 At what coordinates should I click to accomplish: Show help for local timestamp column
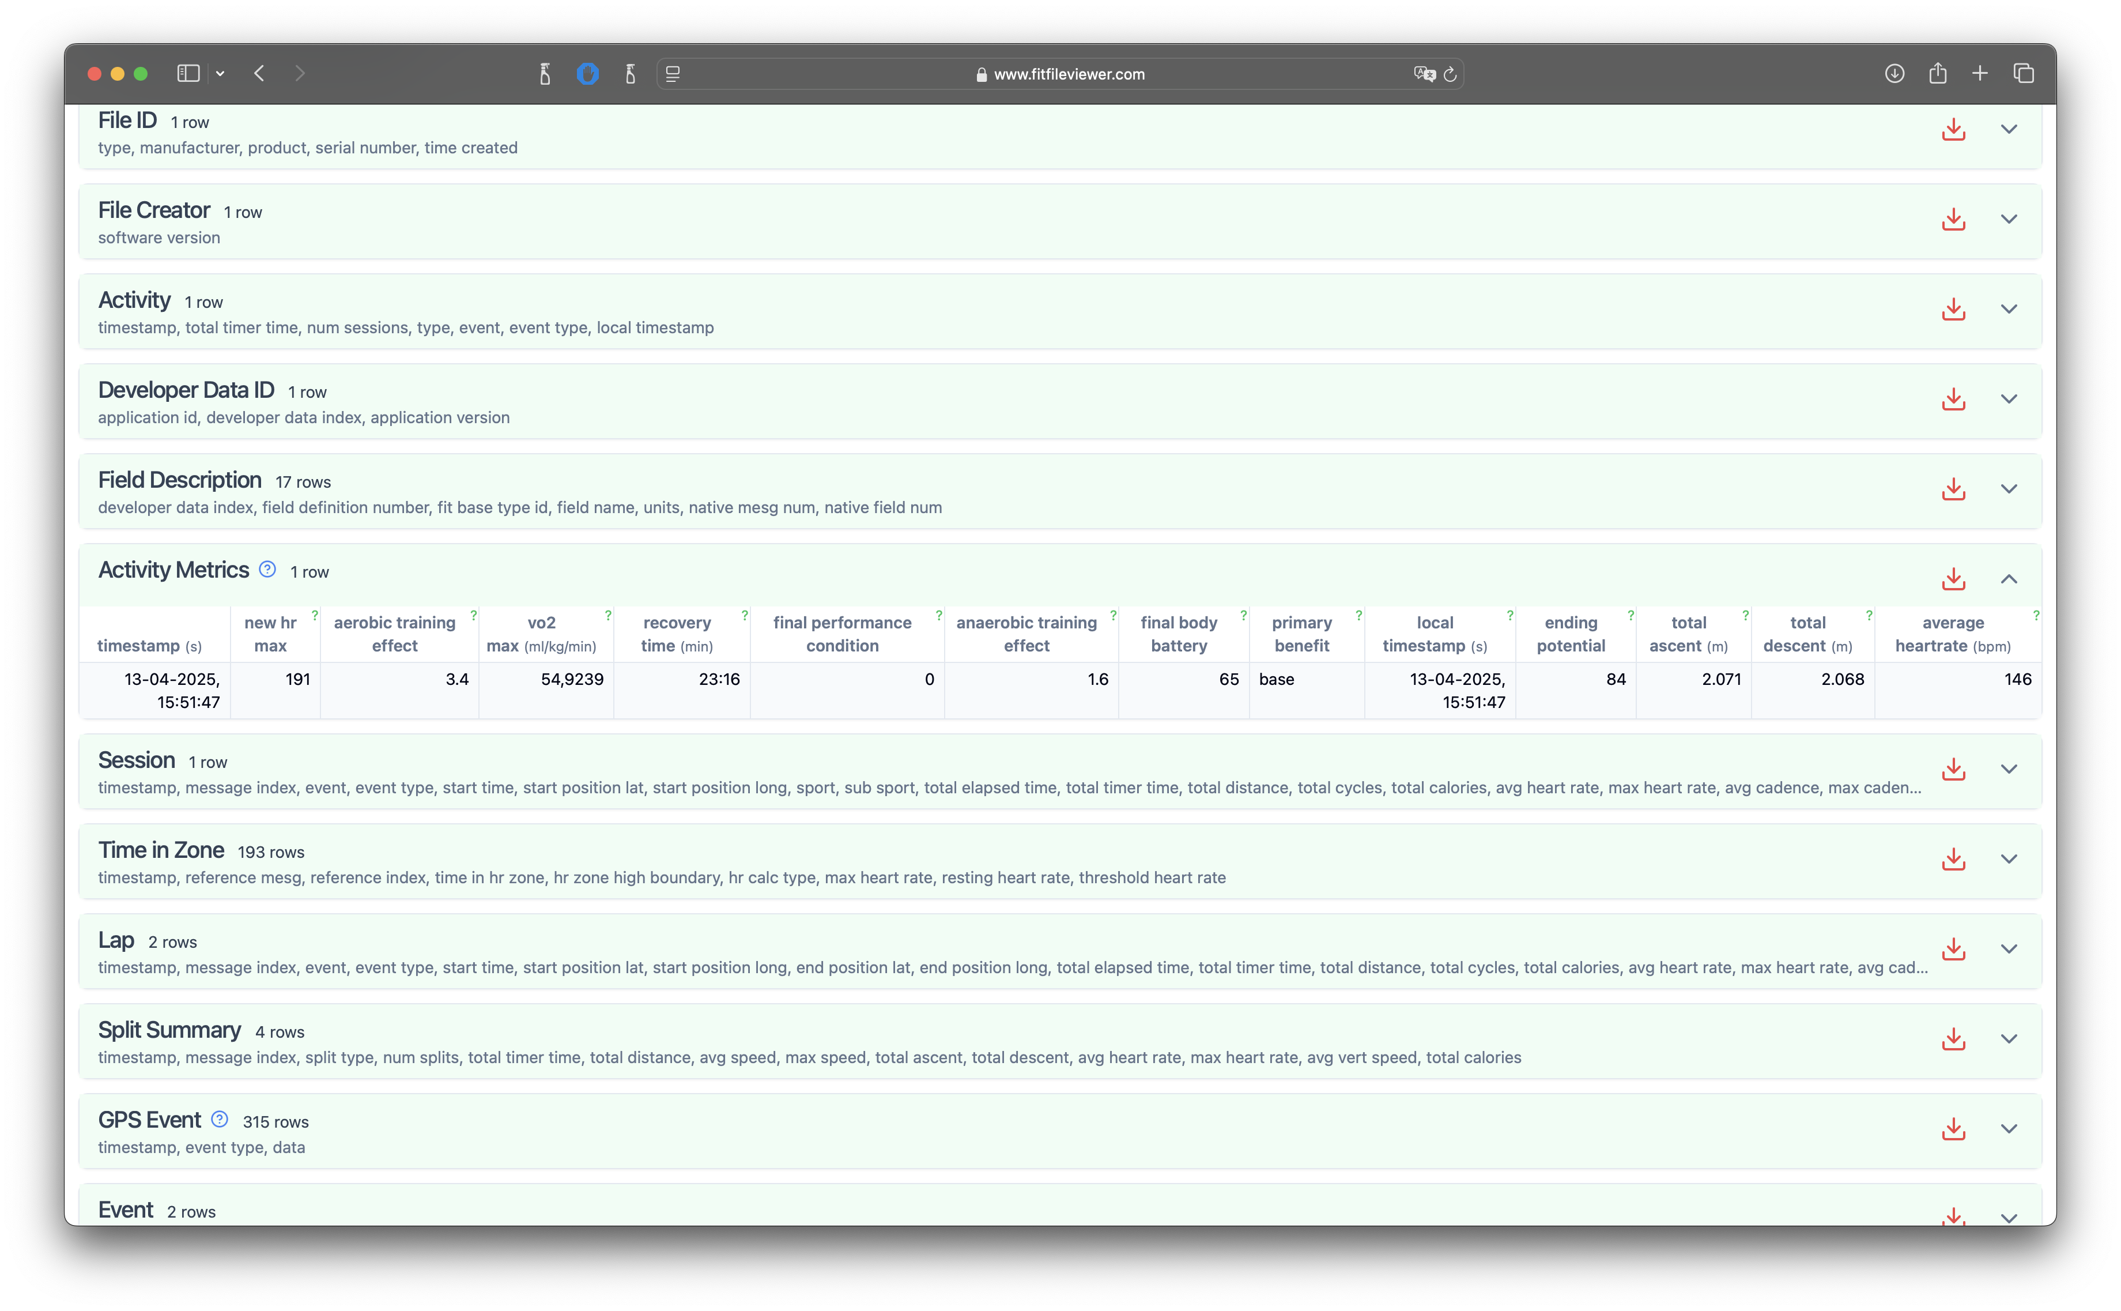tap(1510, 615)
